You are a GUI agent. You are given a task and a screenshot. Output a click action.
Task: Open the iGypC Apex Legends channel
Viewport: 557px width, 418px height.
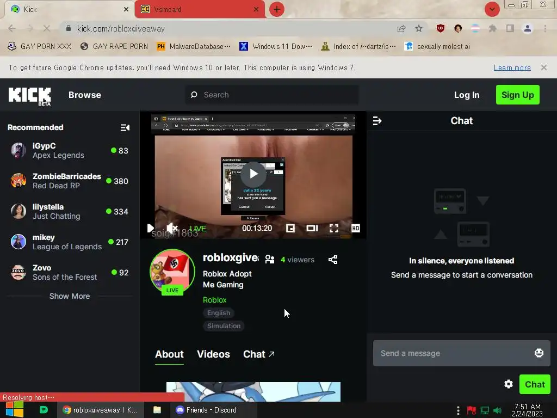click(69, 151)
